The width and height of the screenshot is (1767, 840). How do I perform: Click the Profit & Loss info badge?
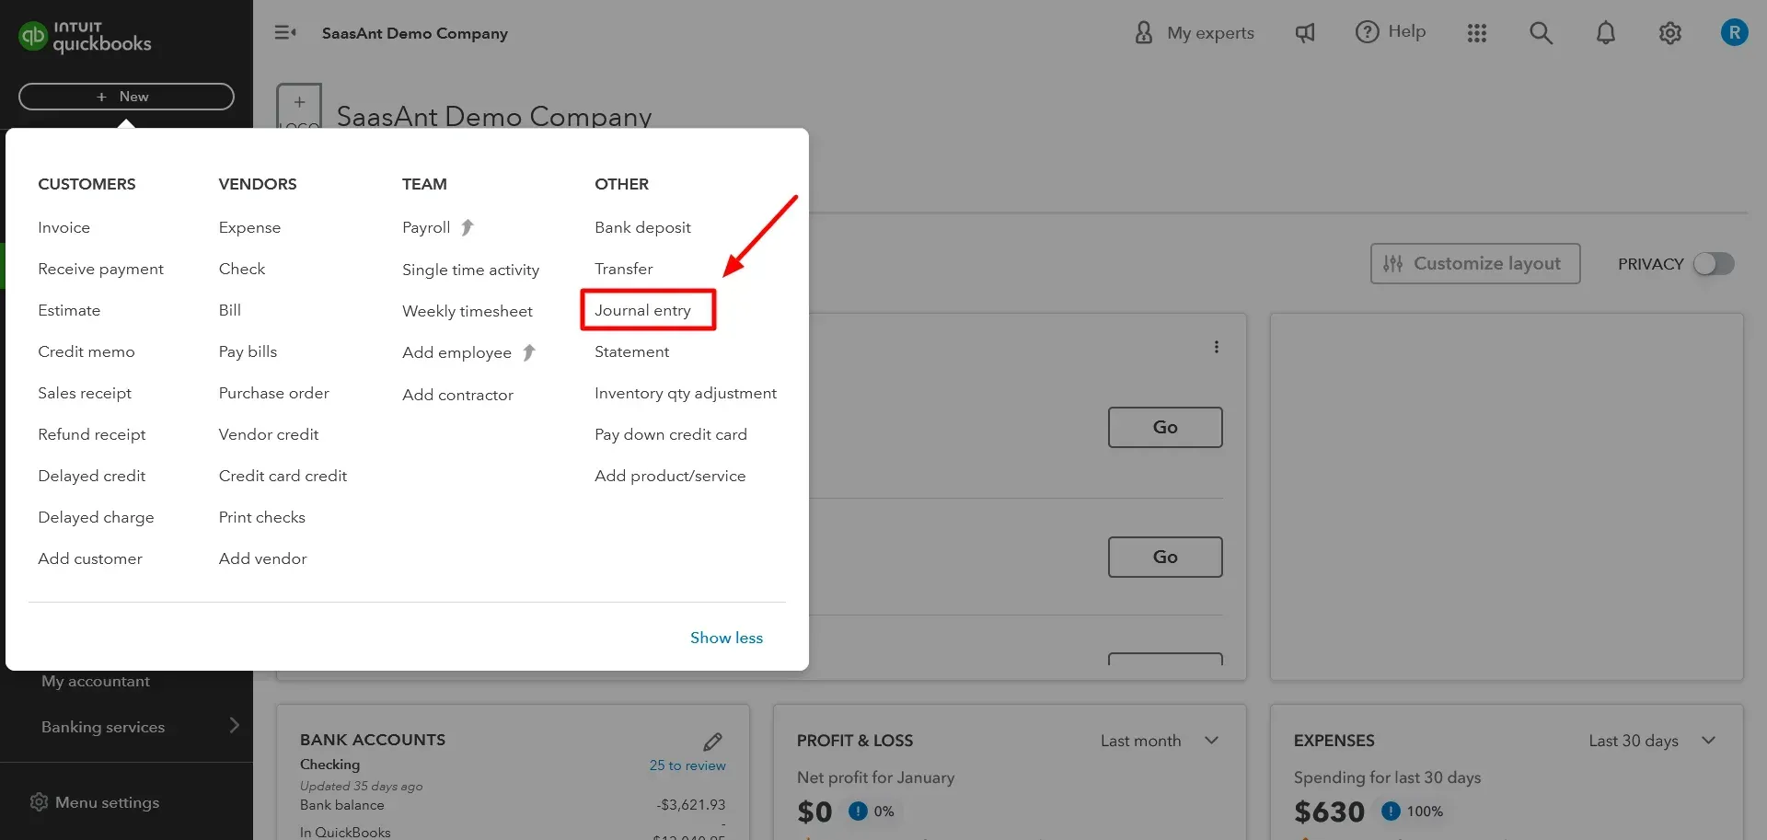pyautogui.click(x=858, y=811)
